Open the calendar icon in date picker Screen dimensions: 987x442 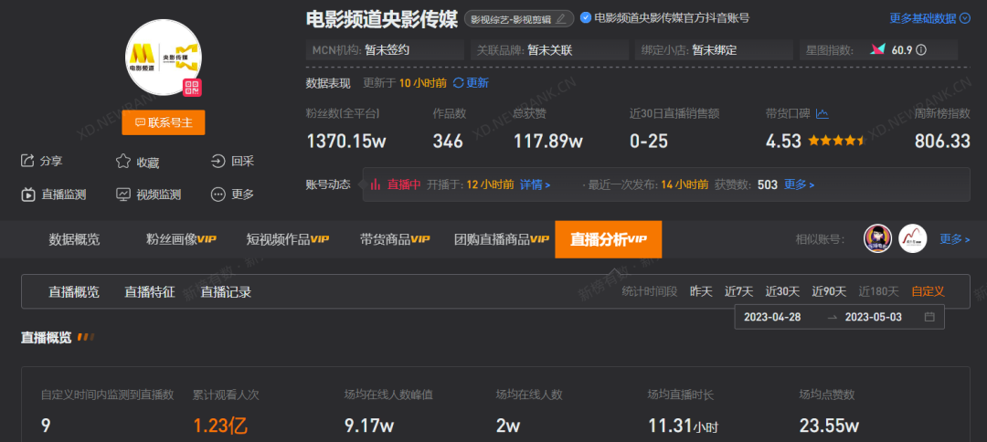[x=929, y=317]
